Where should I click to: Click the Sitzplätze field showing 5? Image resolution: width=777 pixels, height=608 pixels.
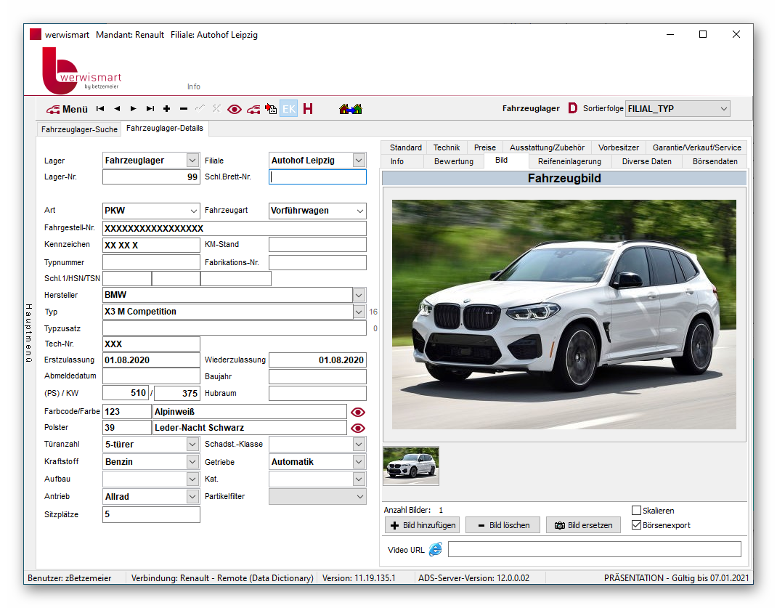click(151, 514)
